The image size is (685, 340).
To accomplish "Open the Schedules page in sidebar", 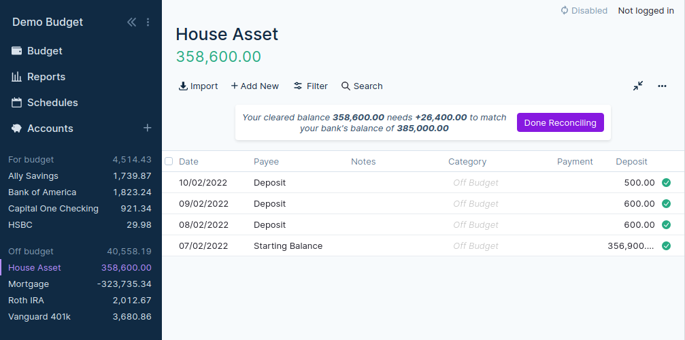I will tap(52, 103).
